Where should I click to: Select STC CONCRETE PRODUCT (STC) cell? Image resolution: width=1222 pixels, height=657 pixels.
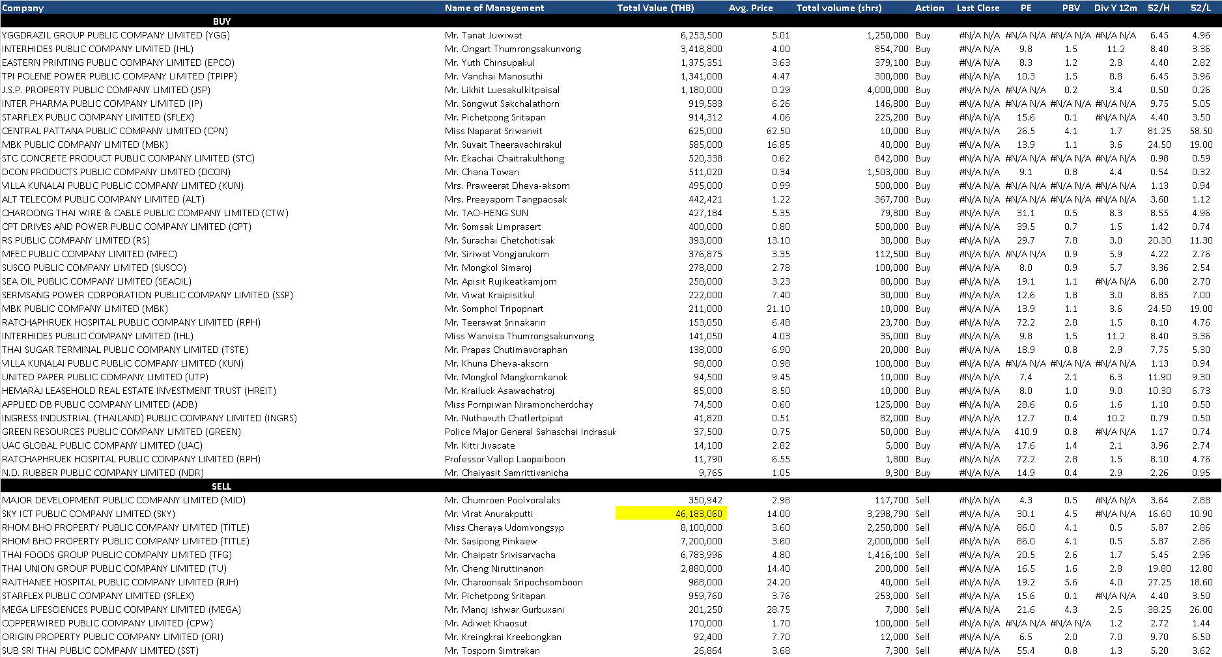tap(128, 158)
